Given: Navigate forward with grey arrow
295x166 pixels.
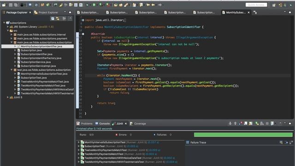Looking at the screenshot, I should coord(160,5).
